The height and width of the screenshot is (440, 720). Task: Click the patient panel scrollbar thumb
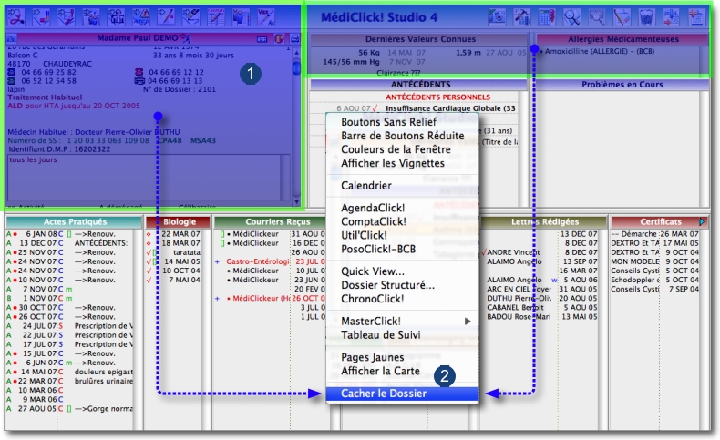pyautogui.click(x=296, y=68)
